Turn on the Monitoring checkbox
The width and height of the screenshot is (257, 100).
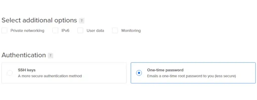(x=115, y=30)
